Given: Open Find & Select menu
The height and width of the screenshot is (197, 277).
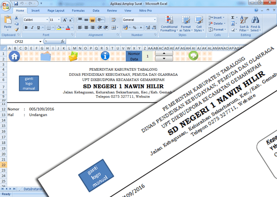Looking at the screenshot, I should coord(256,24).
